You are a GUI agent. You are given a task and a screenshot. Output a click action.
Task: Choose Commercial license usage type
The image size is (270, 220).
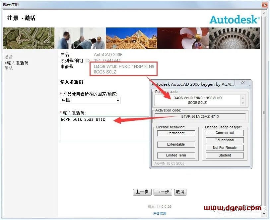point(225,133)
